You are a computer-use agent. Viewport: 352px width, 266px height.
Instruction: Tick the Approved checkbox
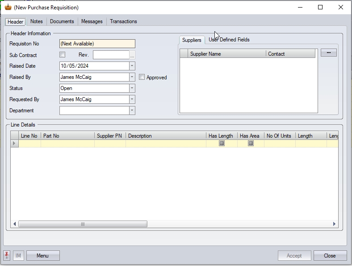point(142,77)
